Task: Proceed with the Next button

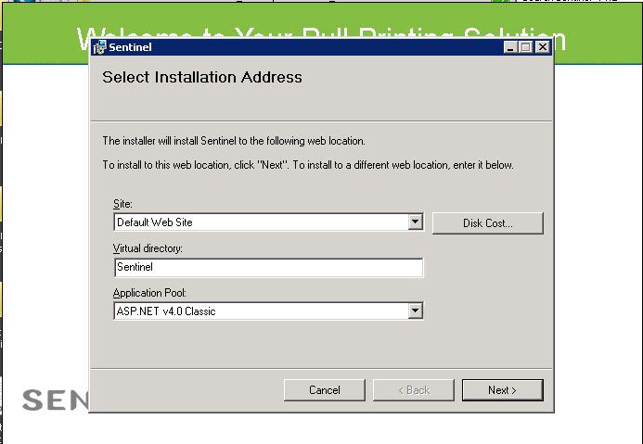Action: 502,390
